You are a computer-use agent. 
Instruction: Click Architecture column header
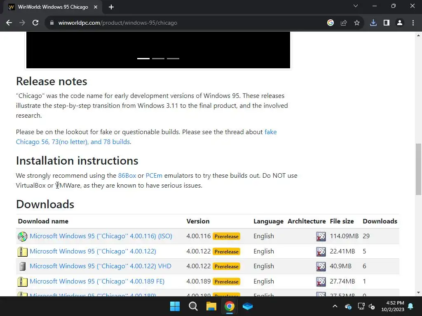tap(307, 221)
